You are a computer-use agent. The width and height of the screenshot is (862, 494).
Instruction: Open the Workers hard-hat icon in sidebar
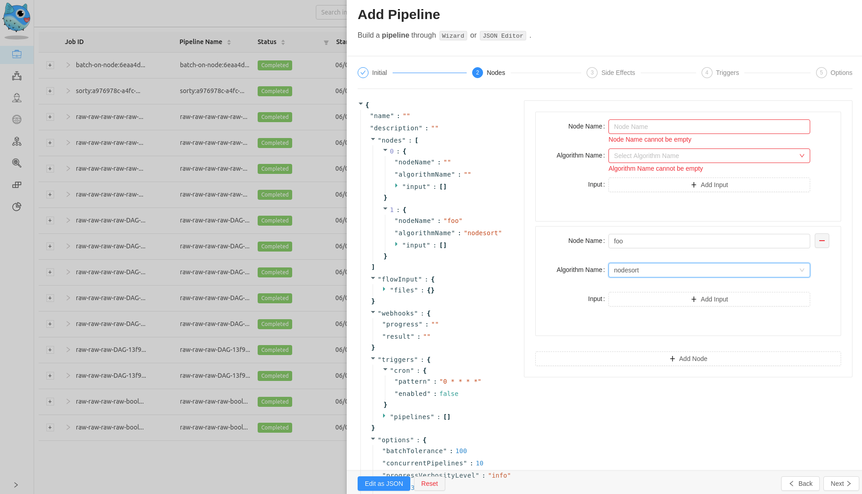[17, 98]
